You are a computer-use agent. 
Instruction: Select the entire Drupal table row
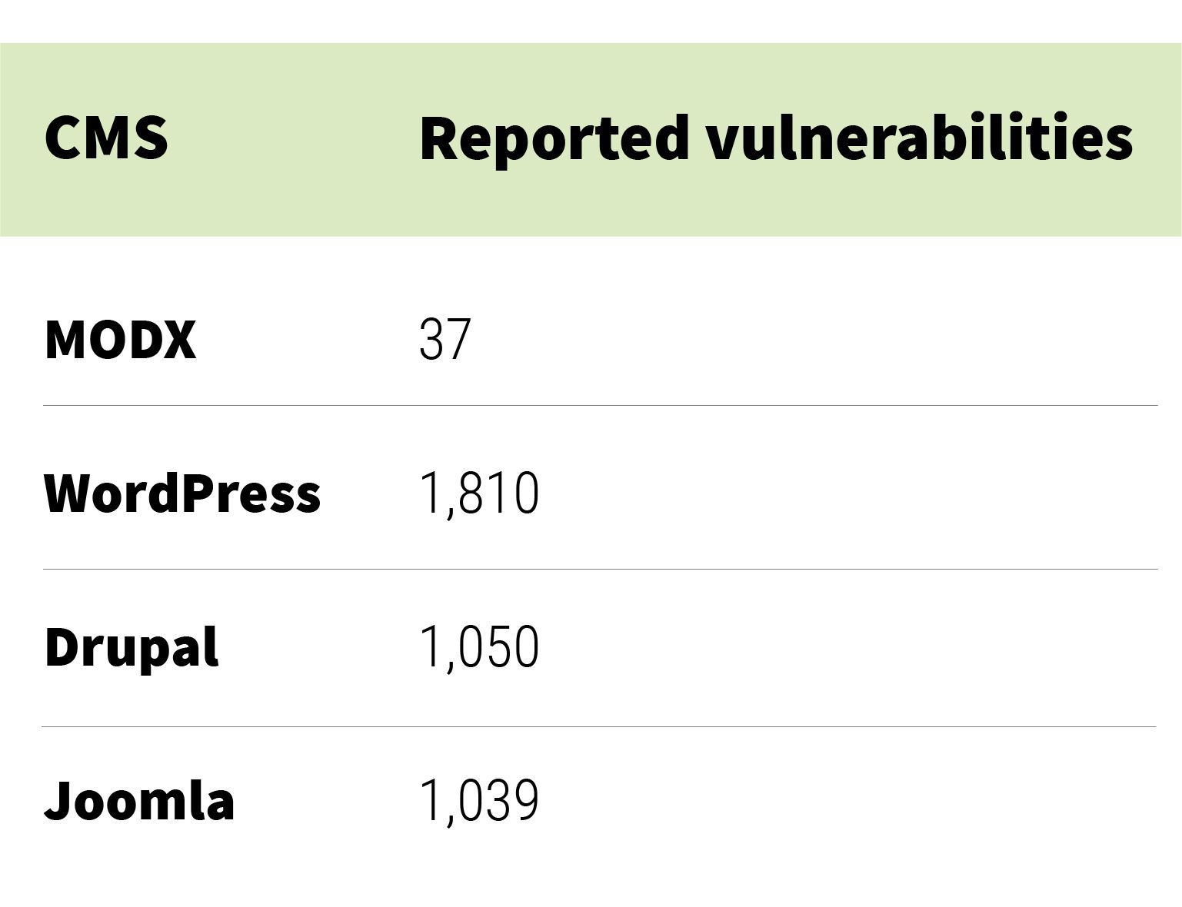[600, 648]
